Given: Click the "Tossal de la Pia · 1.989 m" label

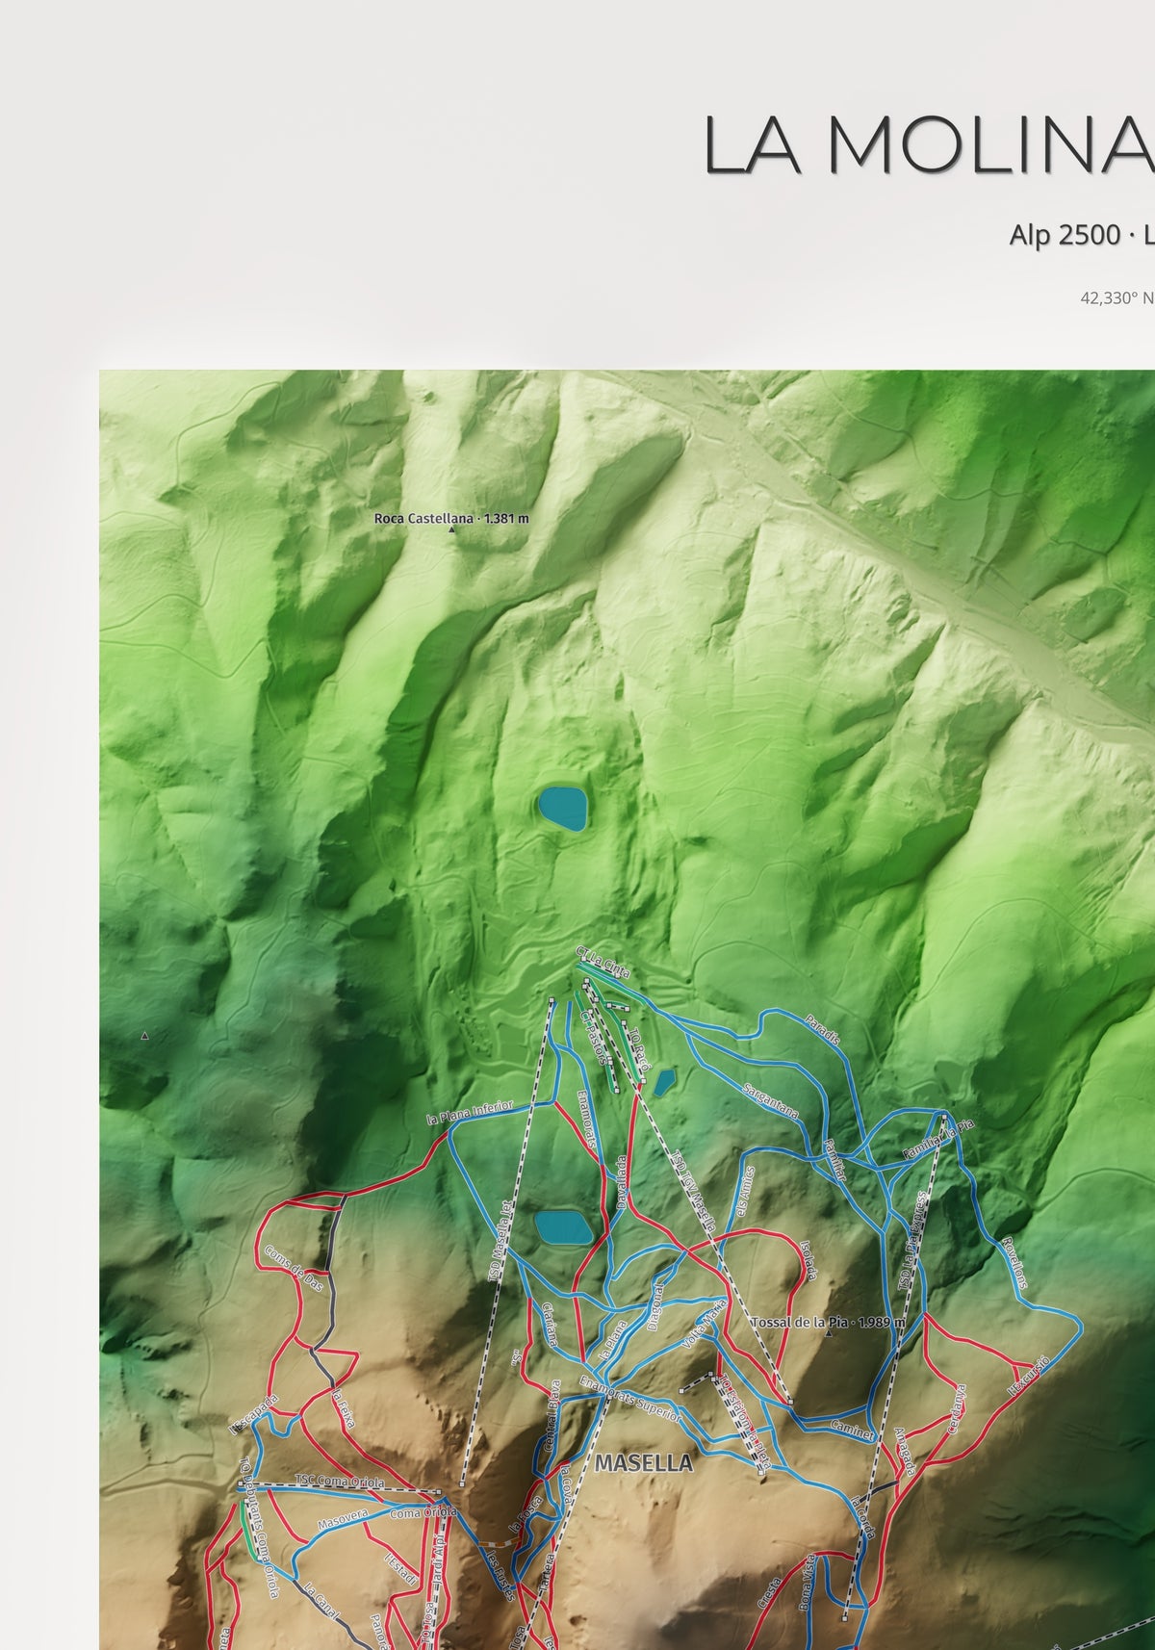Looking at the screenshot, I should click(x=829, y=1323).
